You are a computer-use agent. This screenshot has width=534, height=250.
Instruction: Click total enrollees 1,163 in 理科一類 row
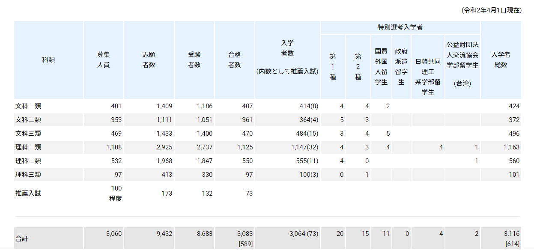[512, 147]
